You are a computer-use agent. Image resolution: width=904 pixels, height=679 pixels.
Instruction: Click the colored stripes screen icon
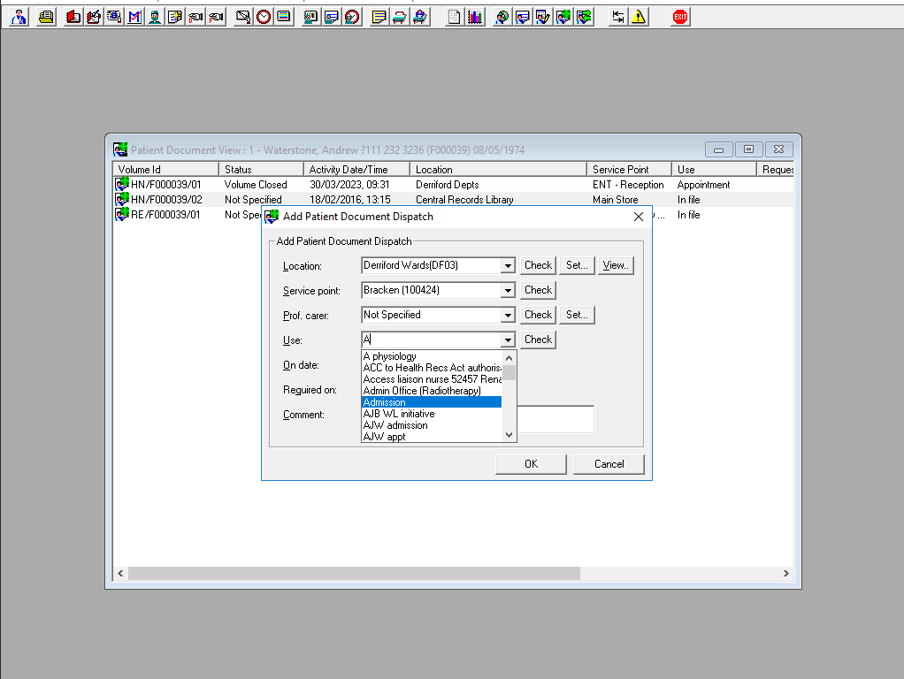[284, 17]
